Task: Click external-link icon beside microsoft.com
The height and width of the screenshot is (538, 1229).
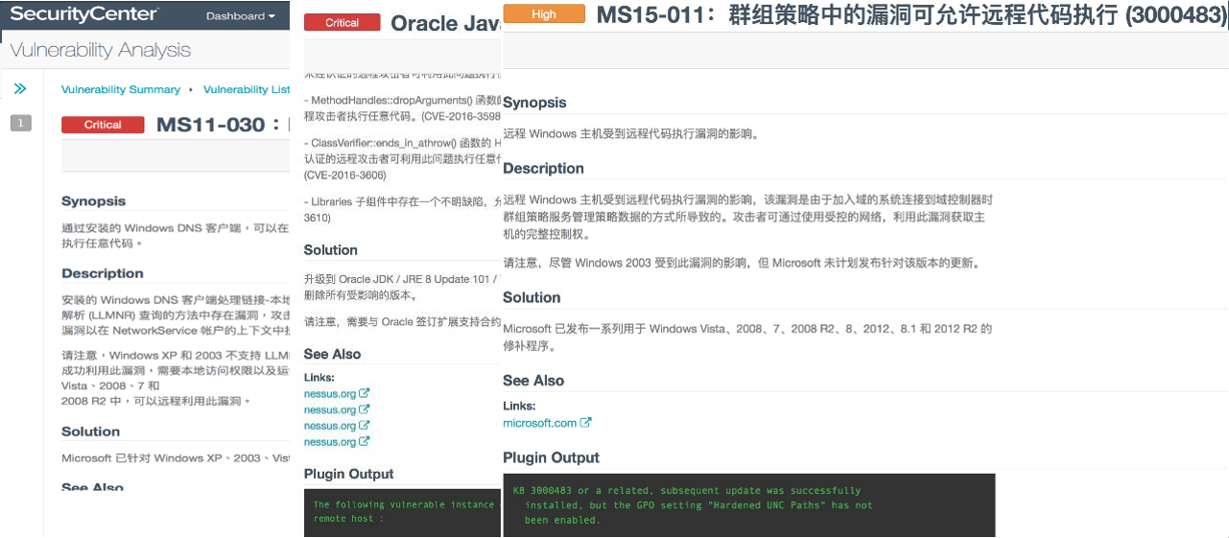Action: pyautogui.click(x=586, y=422)
